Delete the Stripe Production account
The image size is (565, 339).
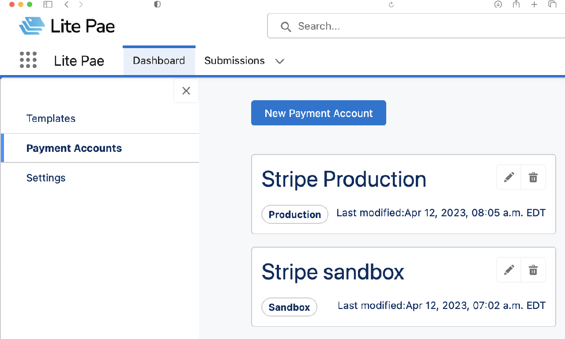point(533,177)
